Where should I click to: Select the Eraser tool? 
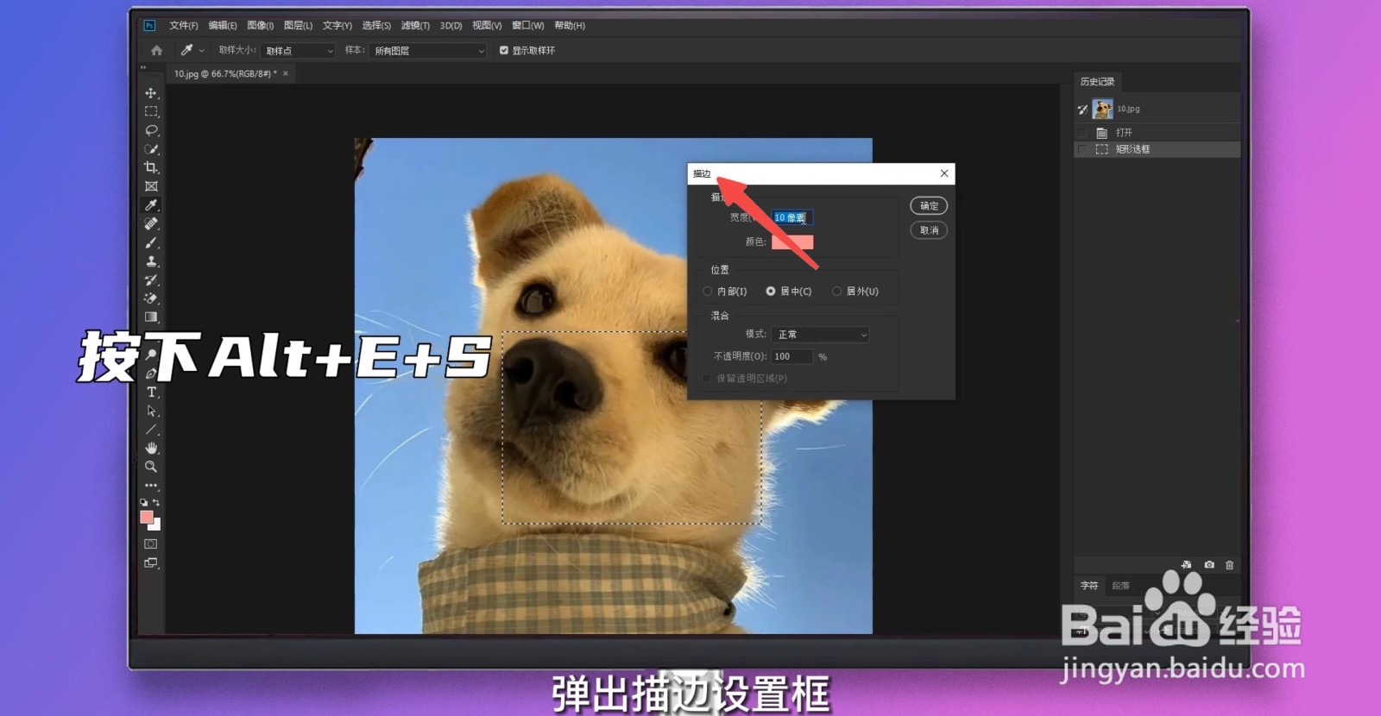(x=151, y=298)
